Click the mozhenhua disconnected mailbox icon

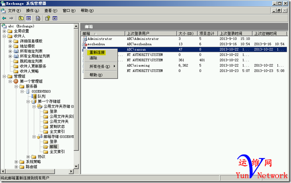point(85,44)
